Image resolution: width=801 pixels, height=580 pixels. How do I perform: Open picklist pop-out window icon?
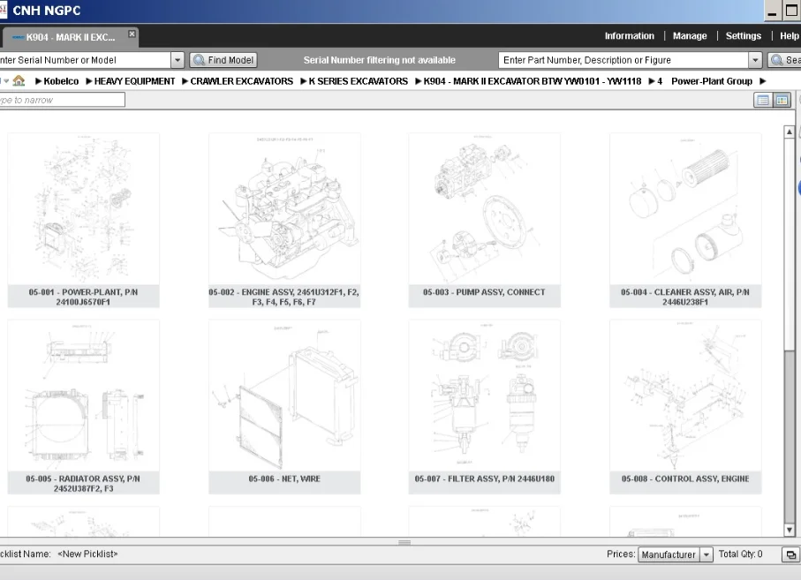click(x=790, y=554)
